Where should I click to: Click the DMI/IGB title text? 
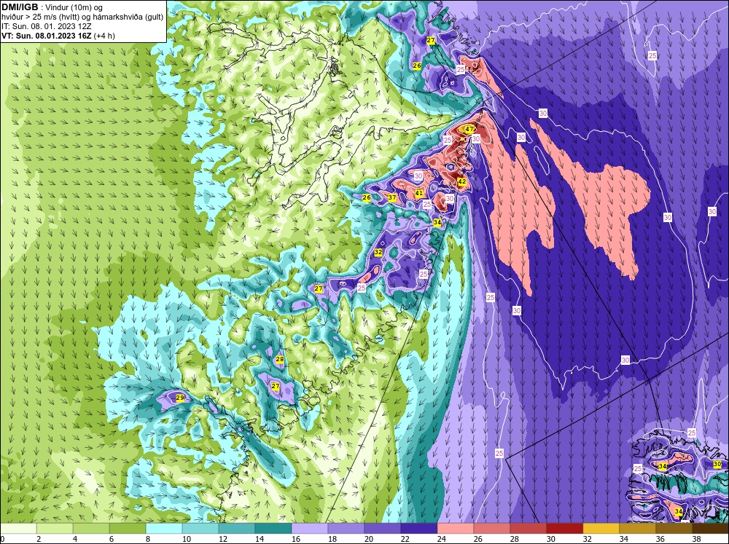pos(20,7)
